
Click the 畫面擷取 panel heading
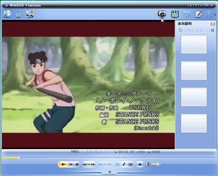tap(185, 24)
